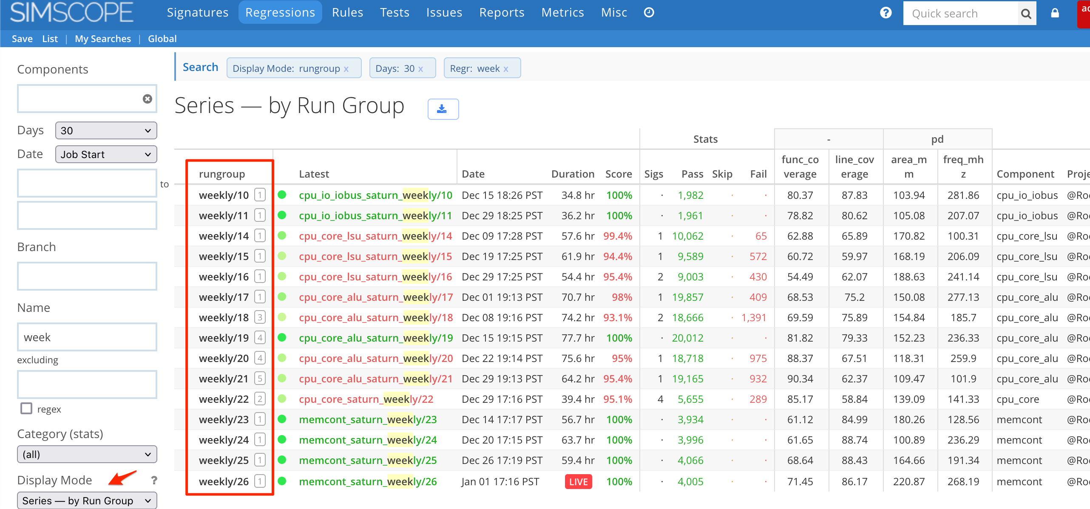The image size is (1090, 509).
Task: Click the SIMSCOPE logo
Action: tap(71, 12)
